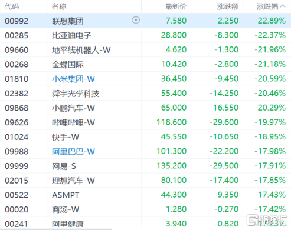
Task: Select 舜宇光学科技 stock name
Action: point(76,94)
